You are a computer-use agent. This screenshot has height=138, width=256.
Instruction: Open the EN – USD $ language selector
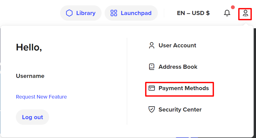point(193,13)
